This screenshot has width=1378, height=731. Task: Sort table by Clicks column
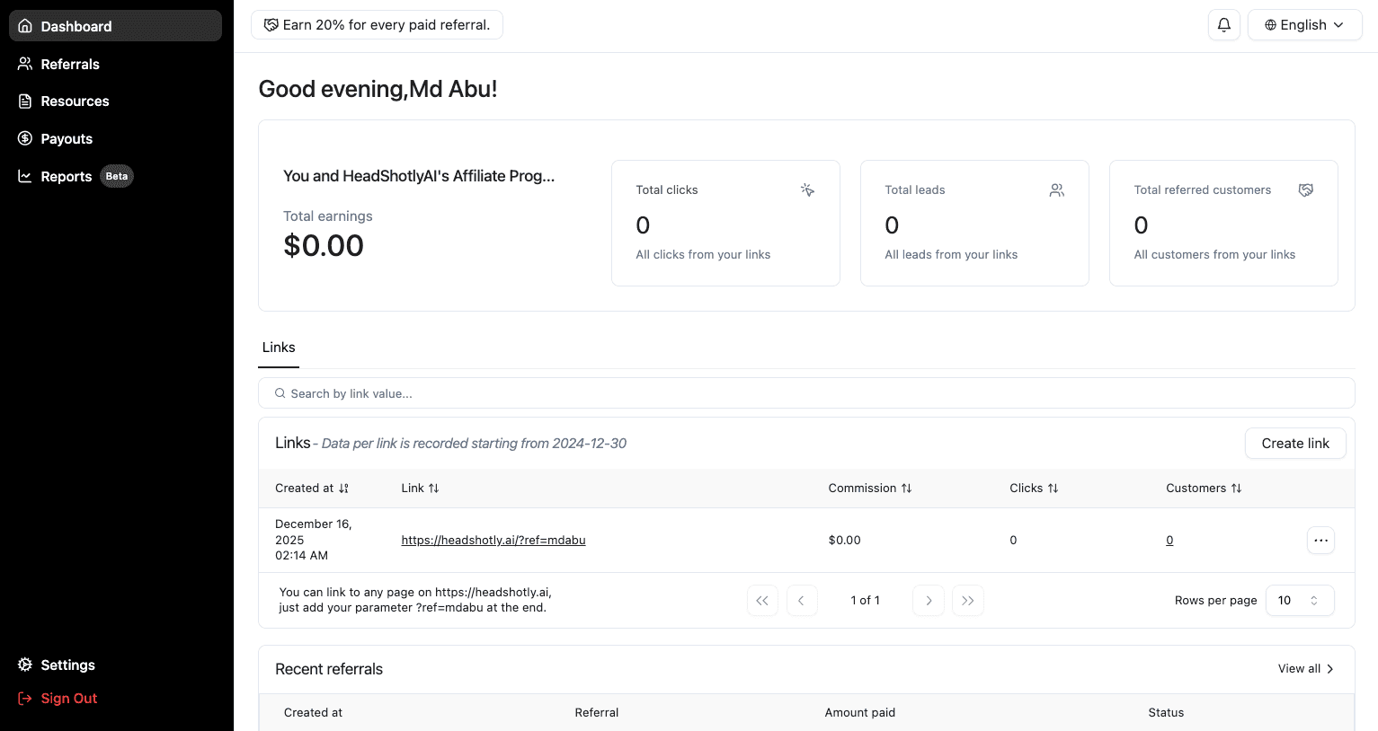pyautogui.click(x=1033, y=489)
